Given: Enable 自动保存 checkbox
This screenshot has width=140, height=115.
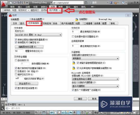Looking at the screenshot, I should point(16,60).
